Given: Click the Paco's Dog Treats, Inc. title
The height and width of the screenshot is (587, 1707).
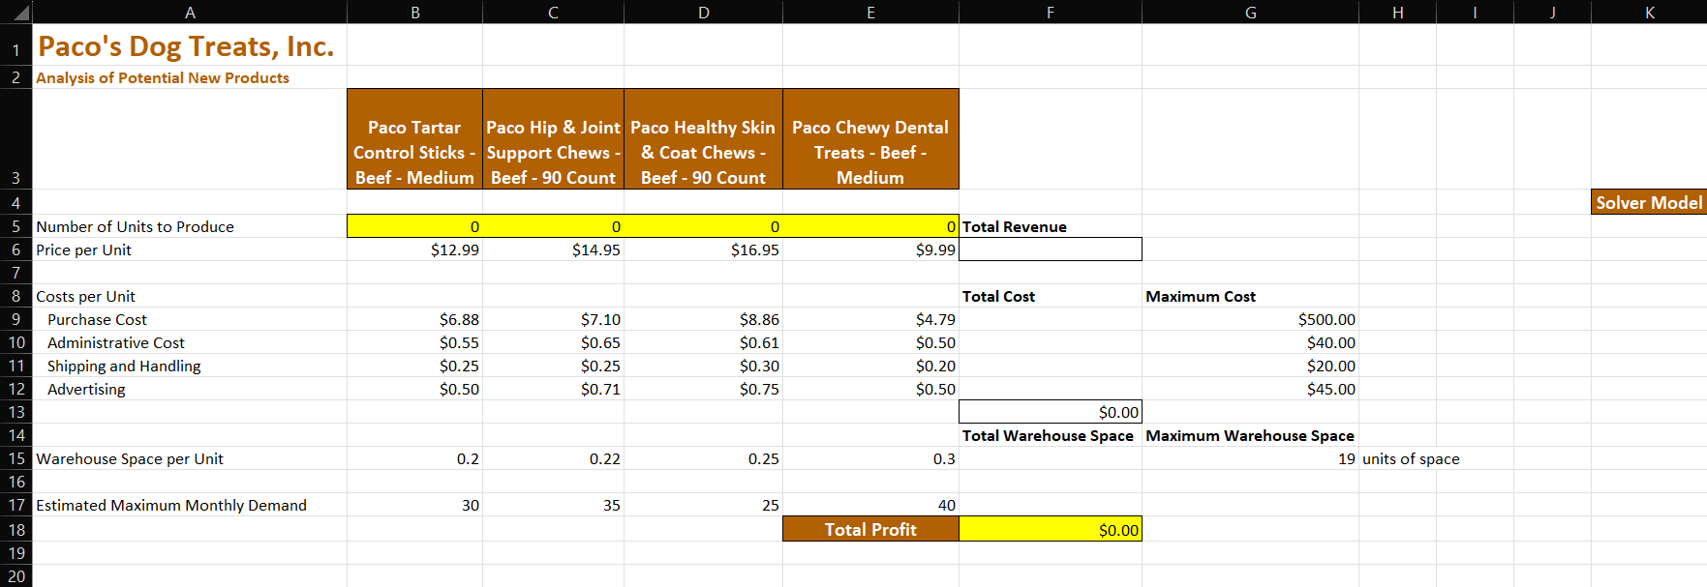Looking at the screenshot, I should pyautogui.click(x=186, y=46).
